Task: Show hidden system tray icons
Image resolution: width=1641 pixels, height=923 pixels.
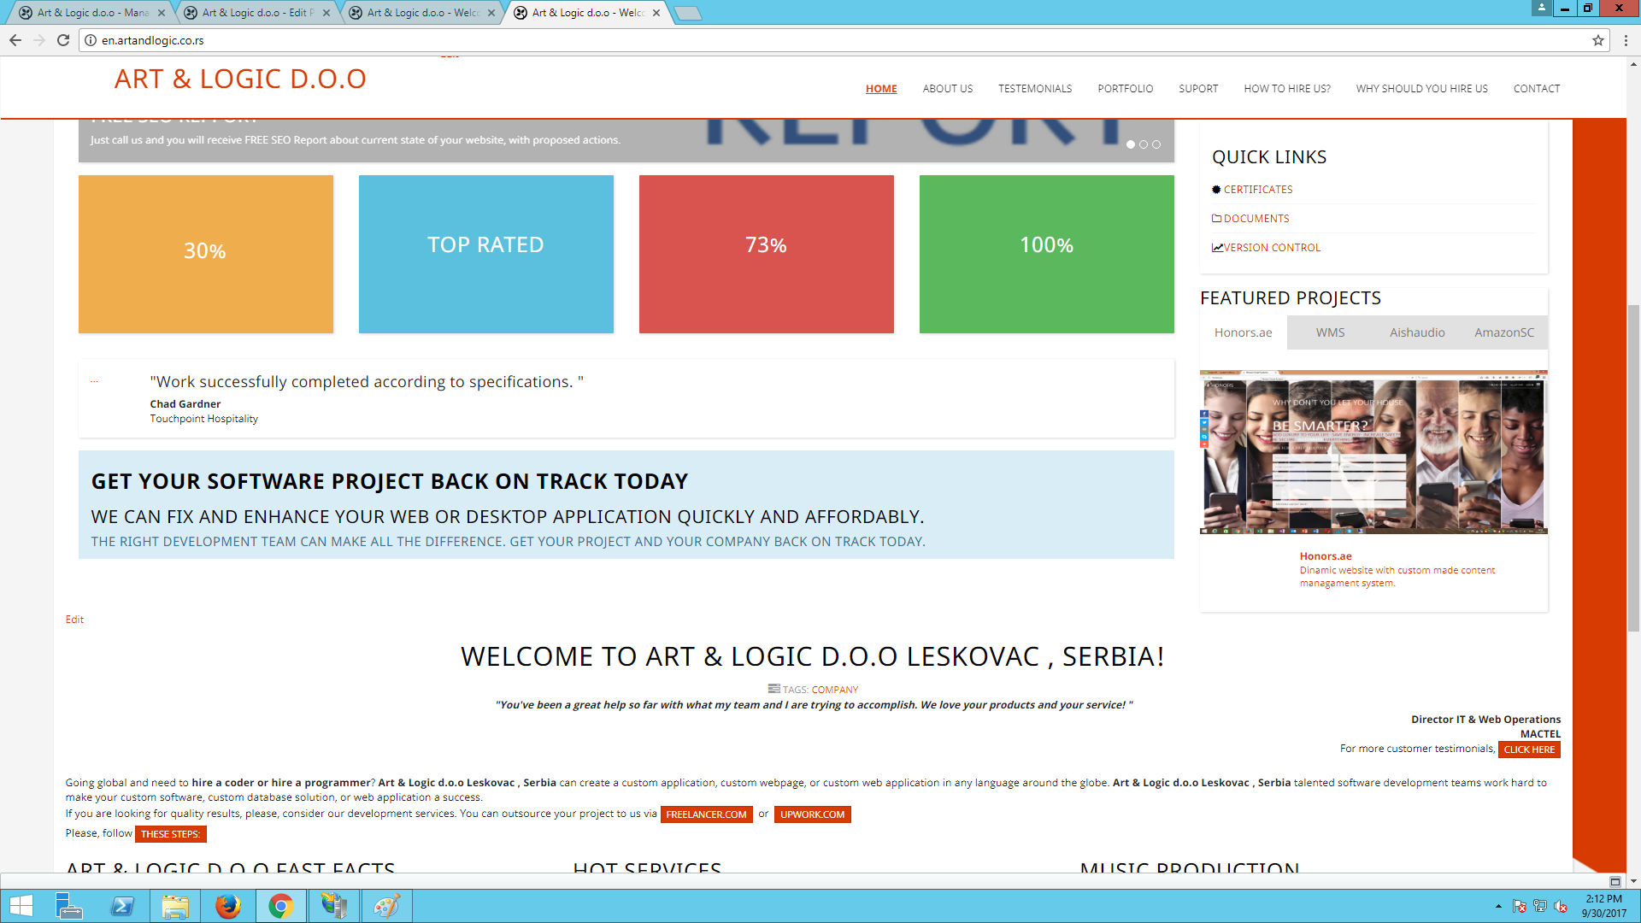Action: [1498, 906]
